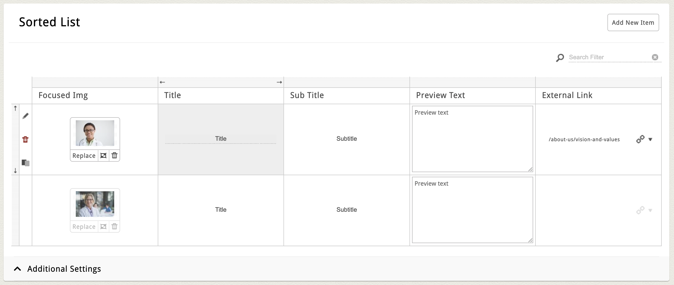Click the chain link icon in first row
The width and height of the screenshot is (674, 285).
640,139
